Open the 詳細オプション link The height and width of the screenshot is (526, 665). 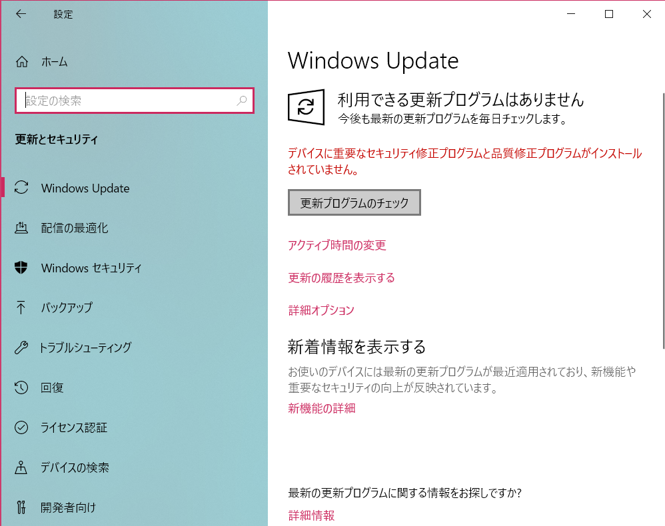click(321, 310)
